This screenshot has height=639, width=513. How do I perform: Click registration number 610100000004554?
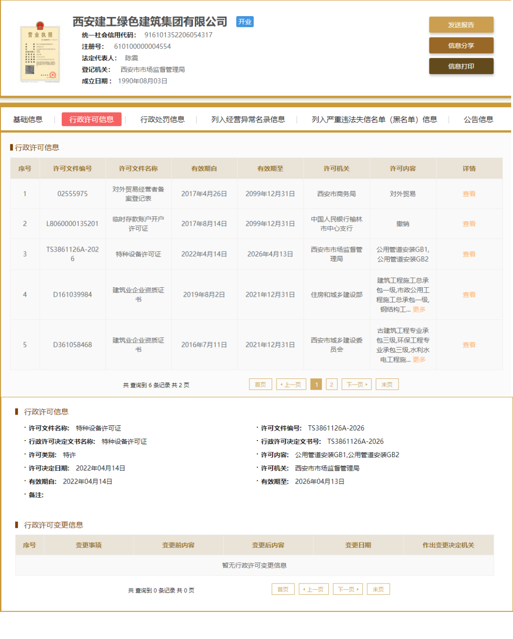point(142,46)
